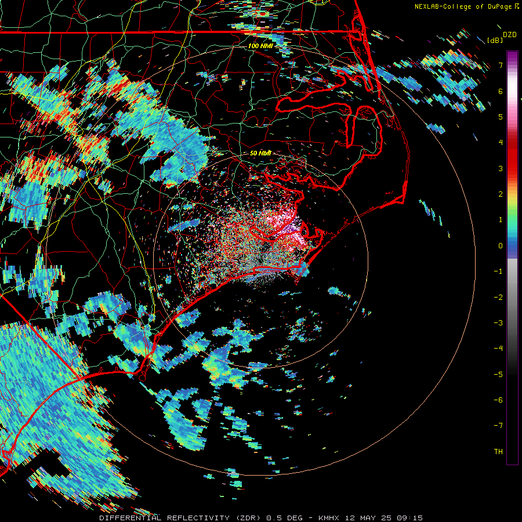Click the positive 4 dB scale label
This screenshot has height=522, width=522.
pyautogui.click(x=501, y=143)
